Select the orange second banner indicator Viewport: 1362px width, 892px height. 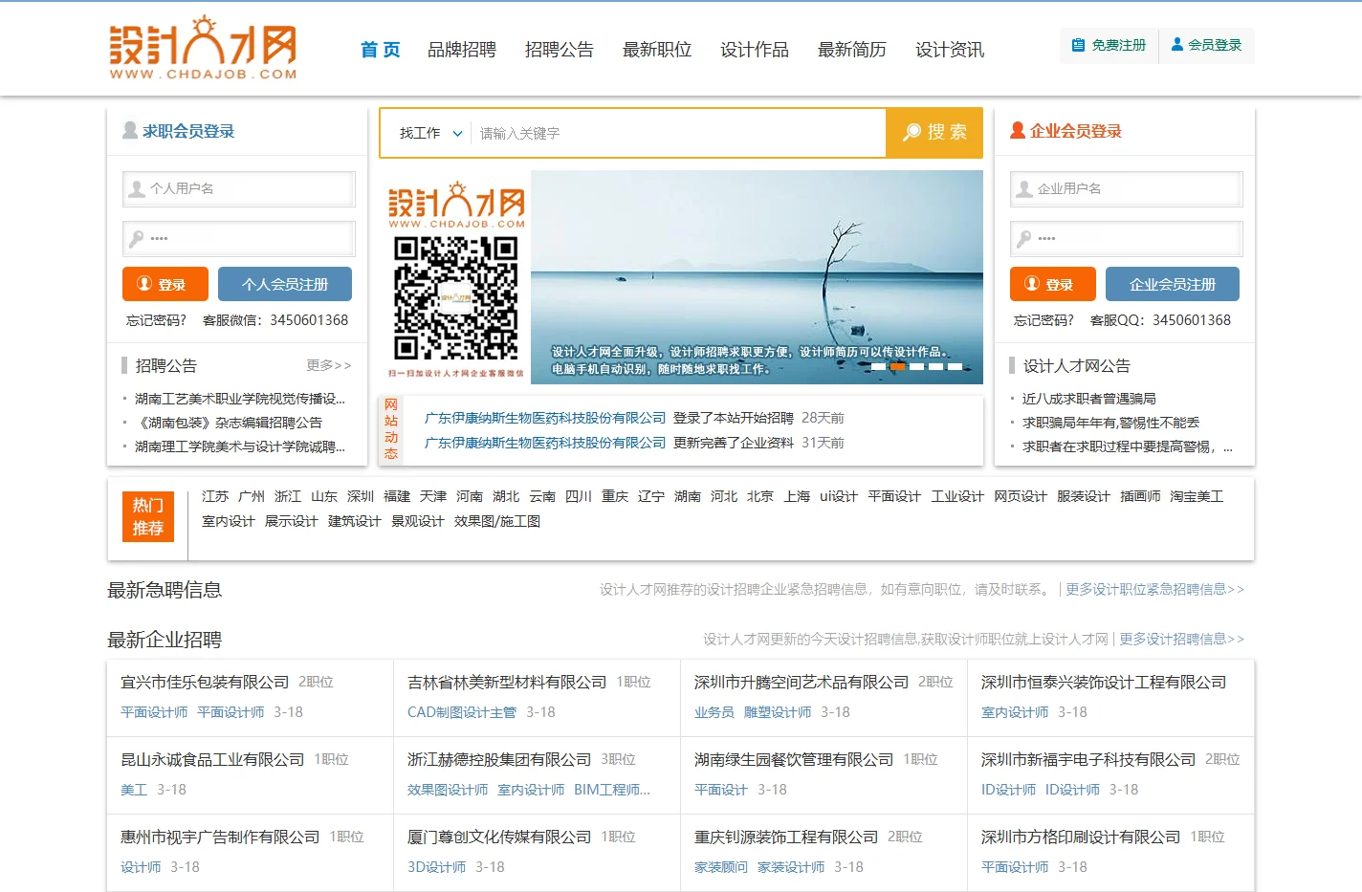click(x=897, y=366)
